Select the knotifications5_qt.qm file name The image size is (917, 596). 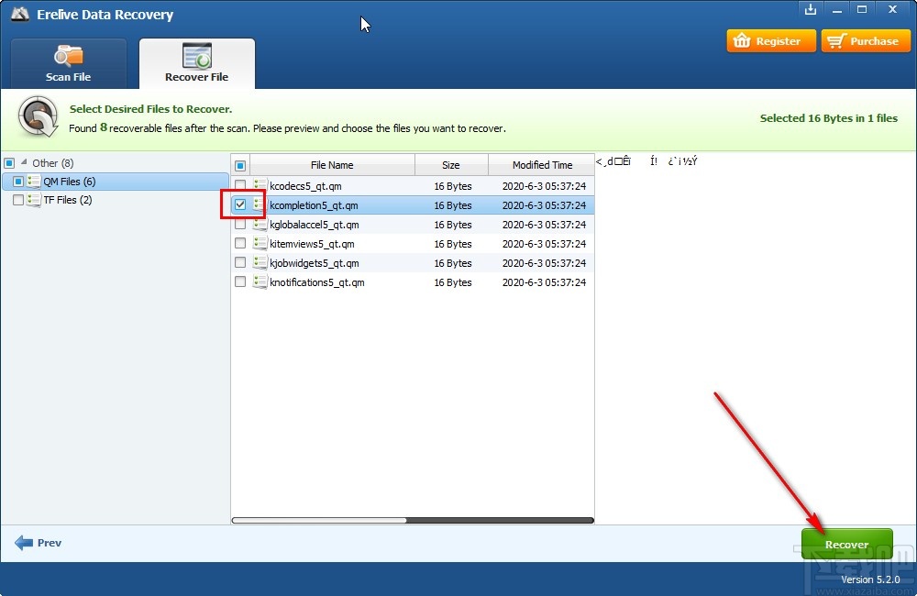(x=317, y=282)
